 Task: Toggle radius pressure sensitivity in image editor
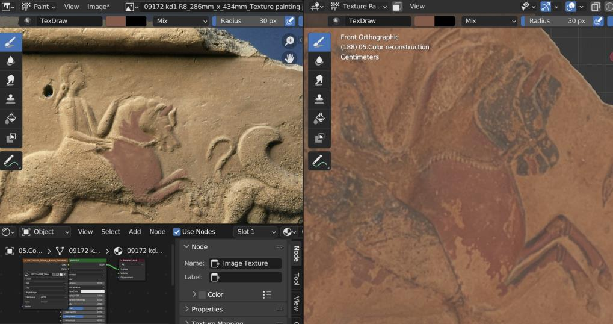(x=290, y=21)
